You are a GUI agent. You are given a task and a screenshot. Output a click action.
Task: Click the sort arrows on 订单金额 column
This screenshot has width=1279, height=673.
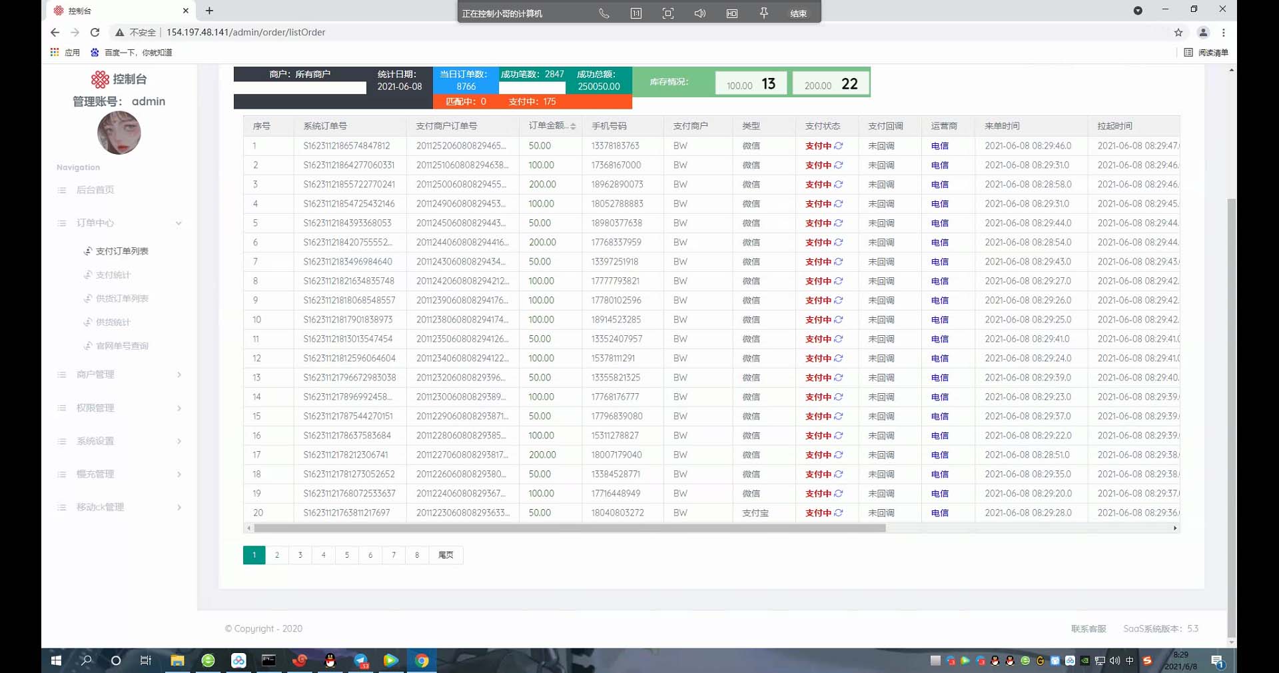coord(573,127)
